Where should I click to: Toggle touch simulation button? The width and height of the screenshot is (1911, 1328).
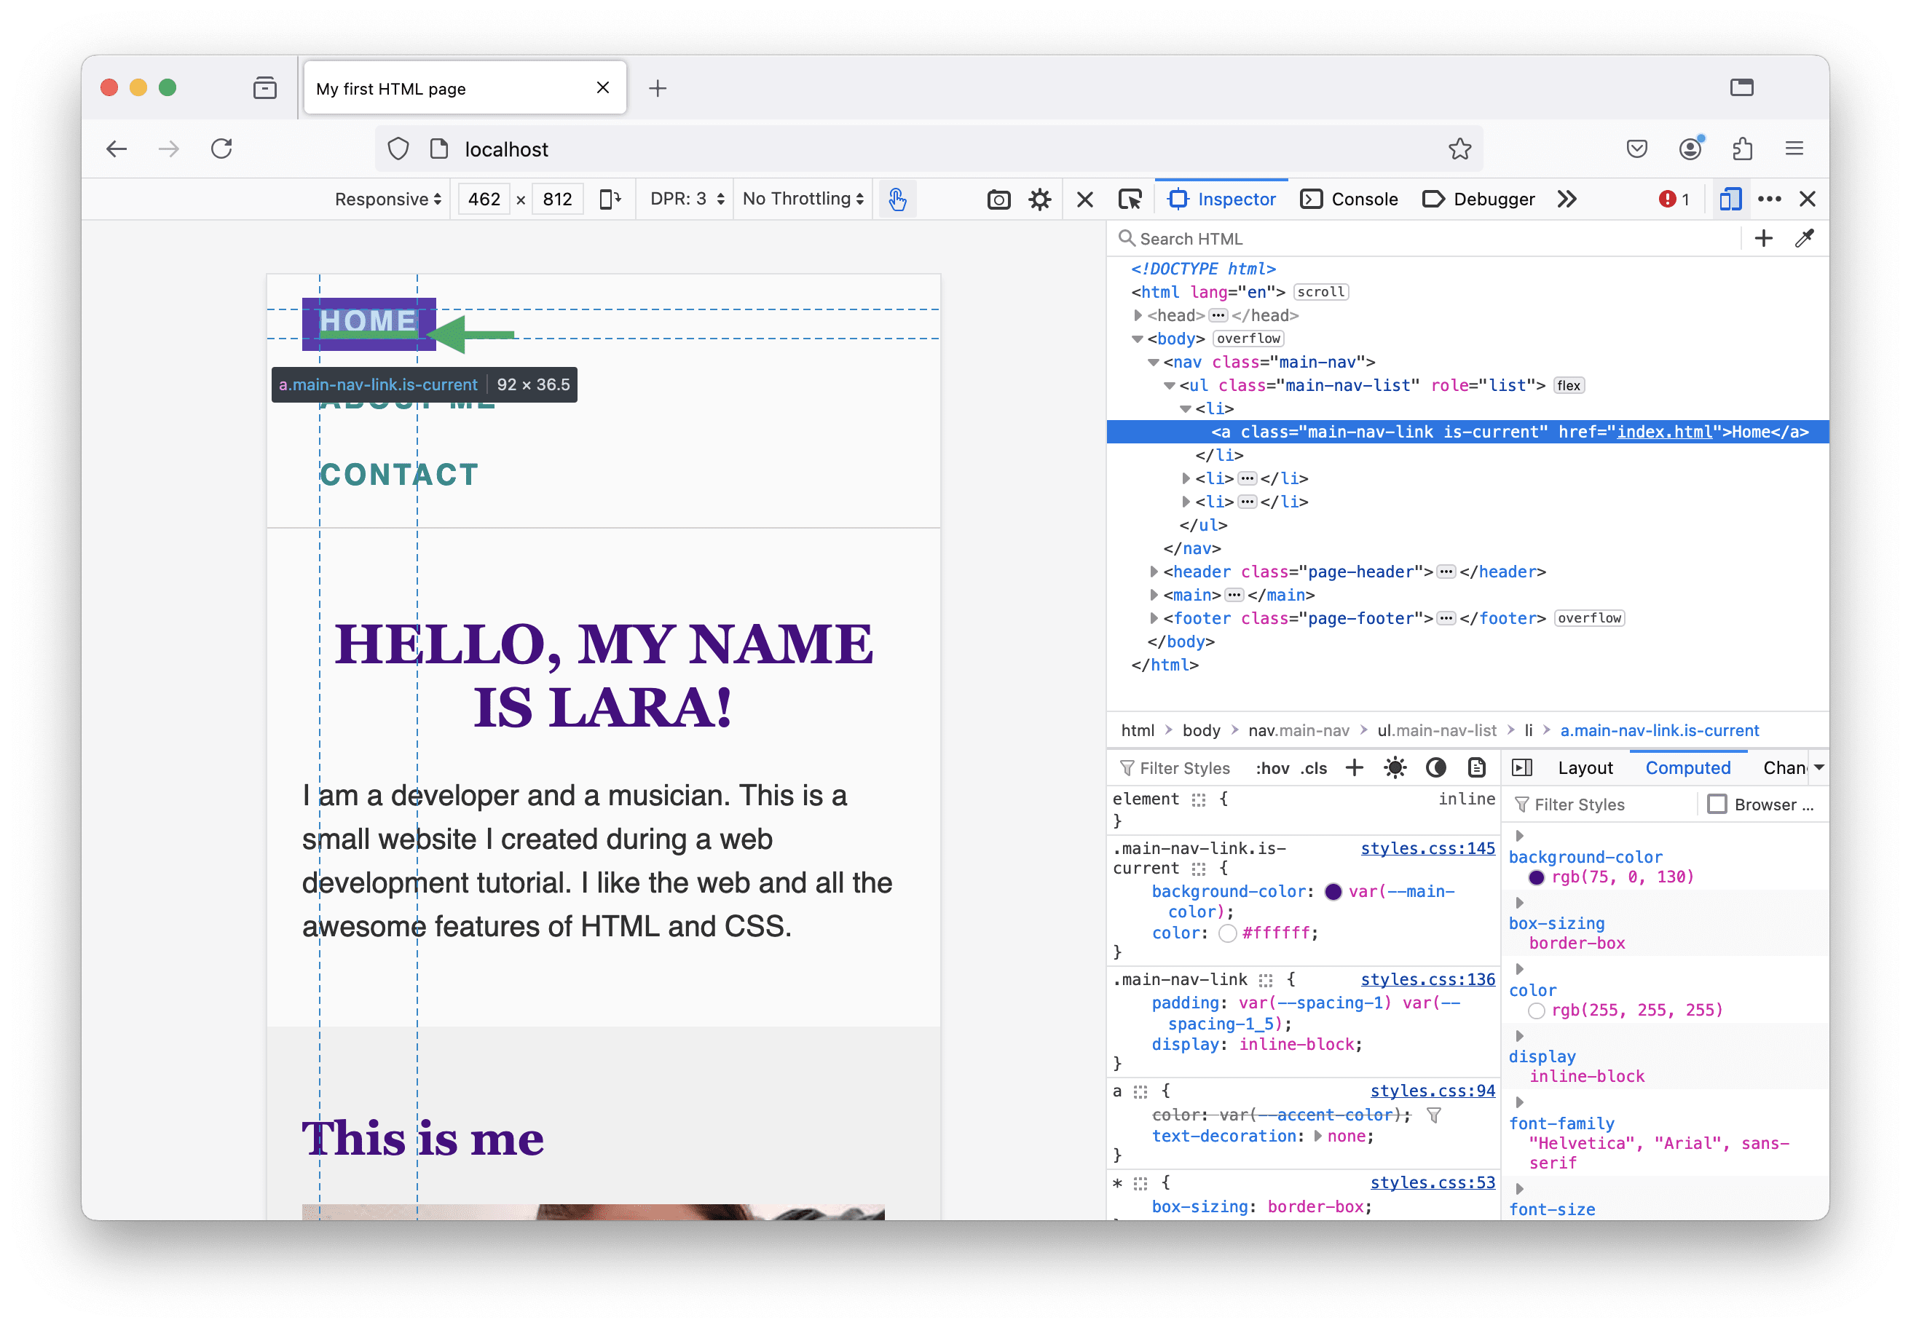point(897,199)
